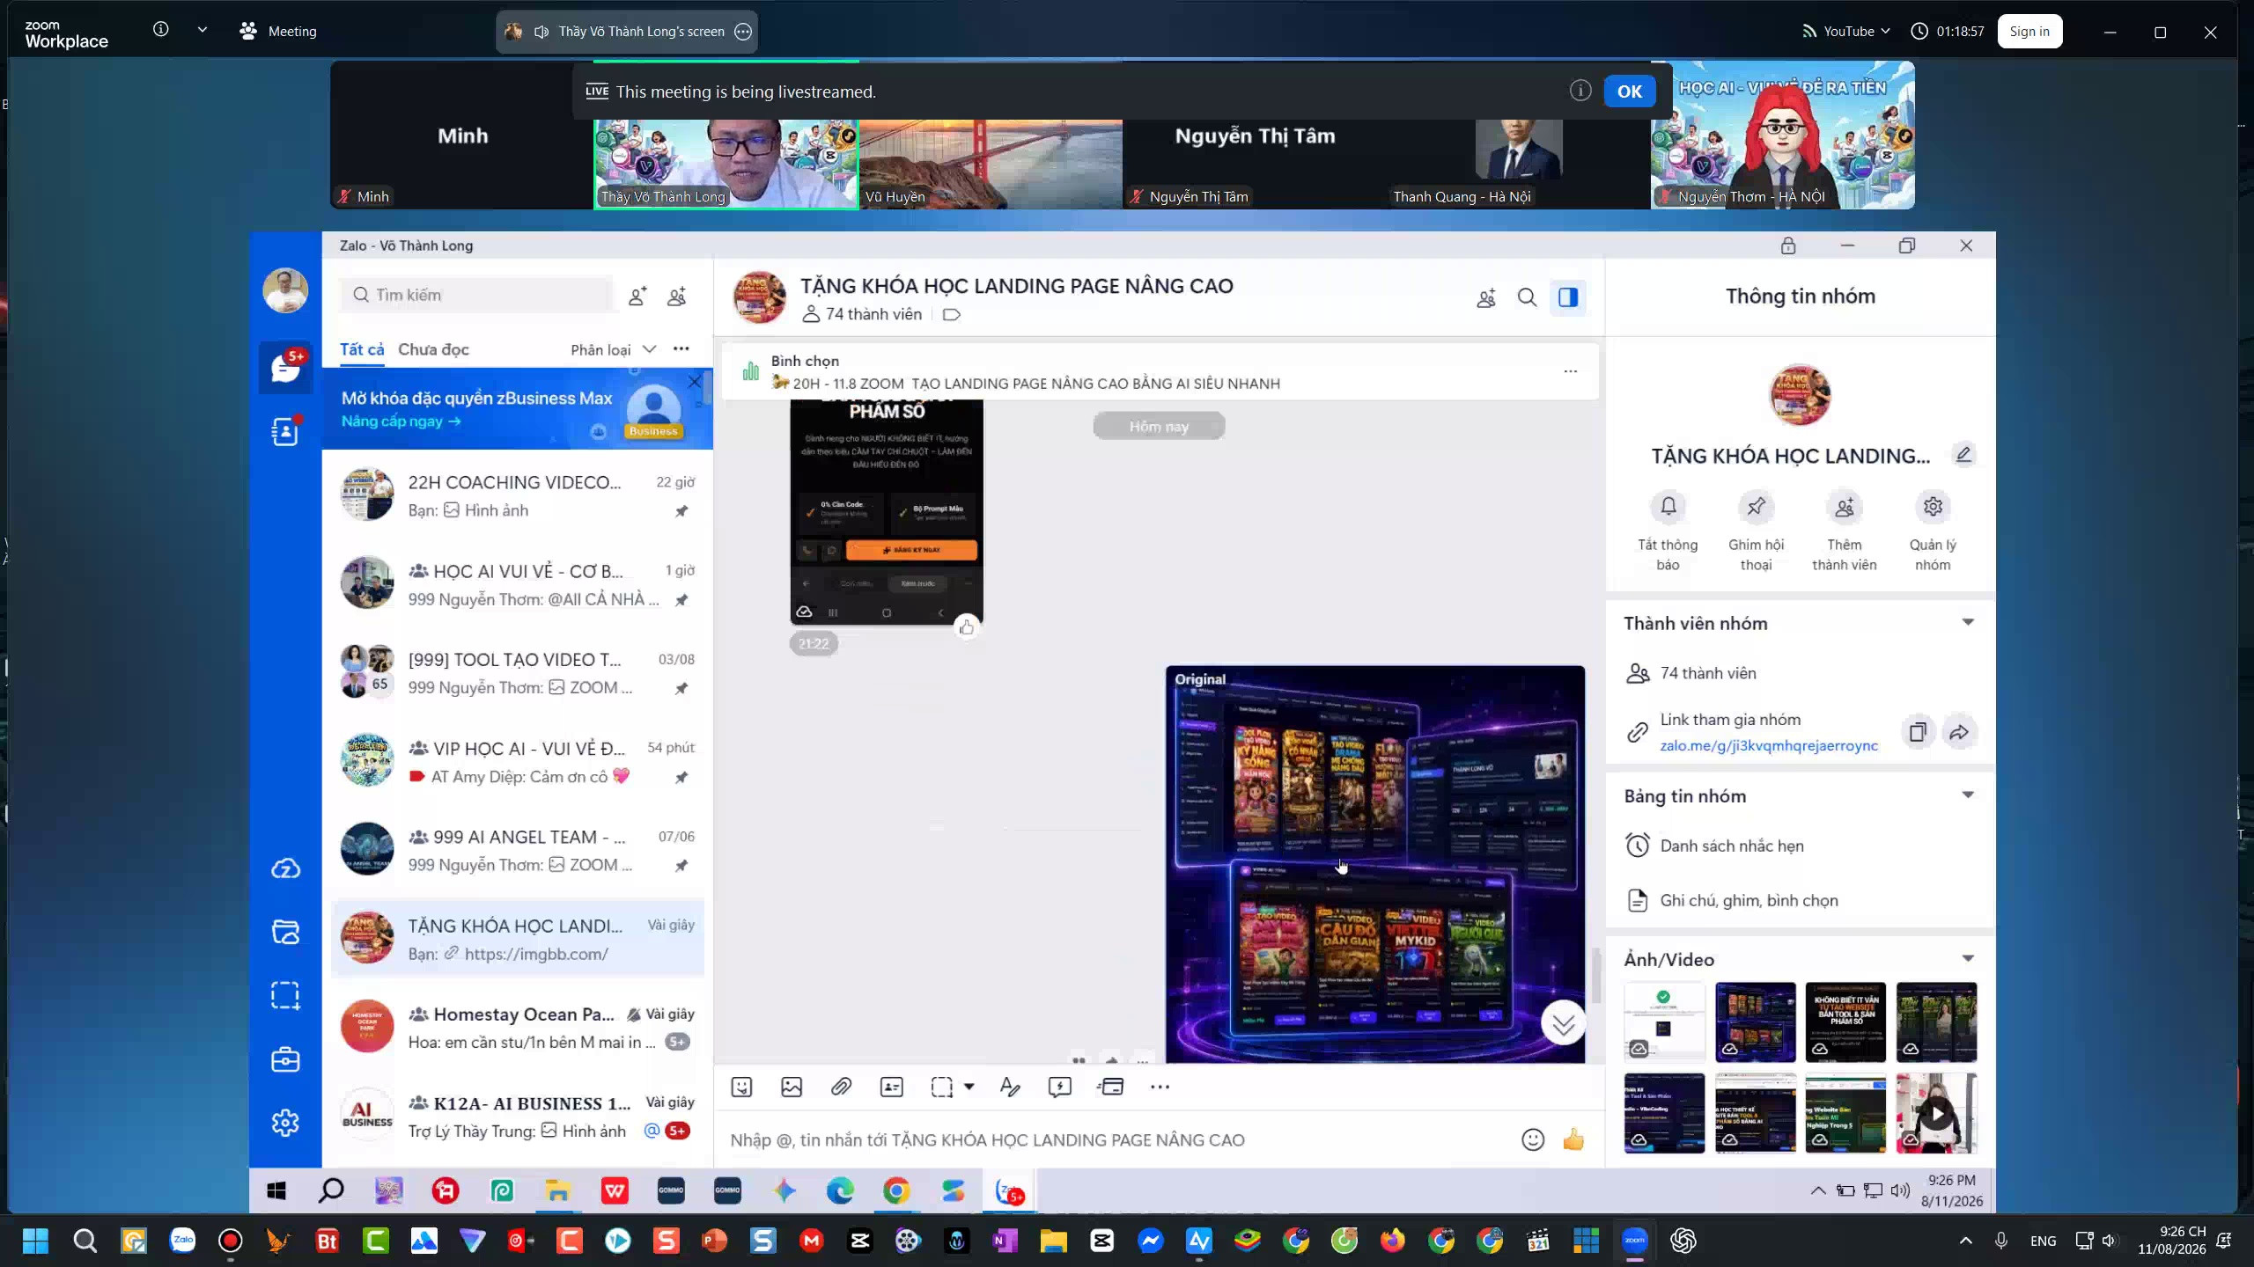The width and height of the screenshot is (2254, 1267).
Task: Toggle Tắt thông báo bell for group
Action: (x=1668, y=531)
